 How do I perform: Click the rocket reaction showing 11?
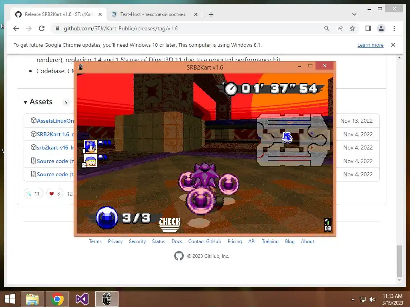tap(33, 193)
